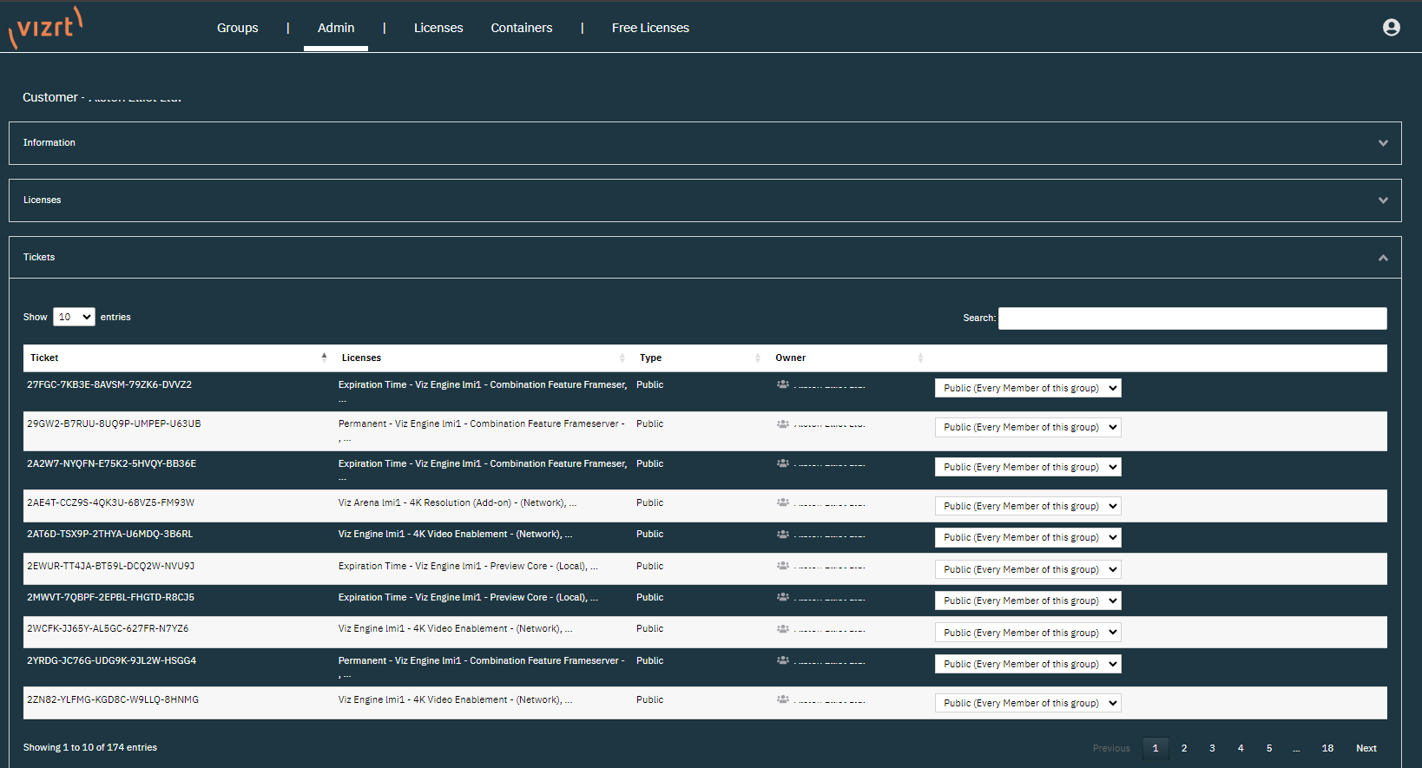This screenshot has height=768, width=1422.
Task: Click the ticket Search input field
Action: (1192, 318)
